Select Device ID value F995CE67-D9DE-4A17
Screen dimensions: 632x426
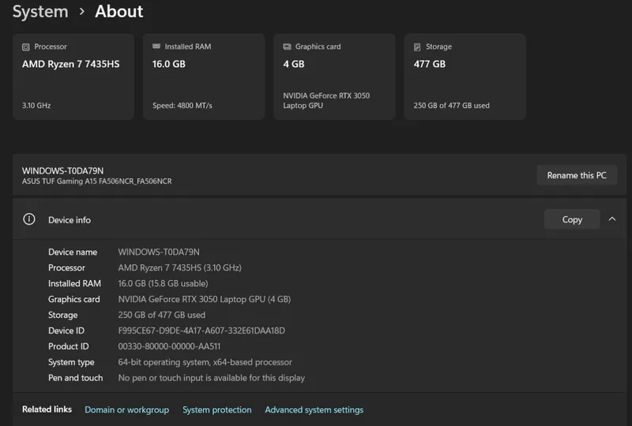201,331
